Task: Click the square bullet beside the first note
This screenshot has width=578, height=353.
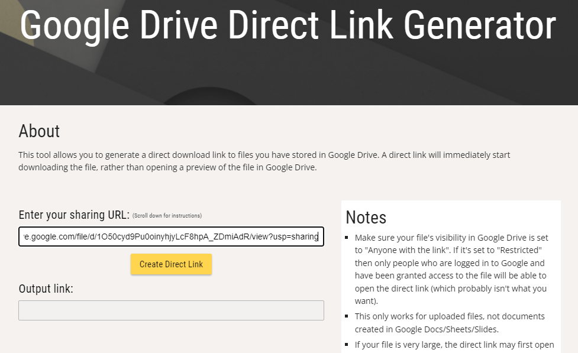Action: (x=347, y=238)
